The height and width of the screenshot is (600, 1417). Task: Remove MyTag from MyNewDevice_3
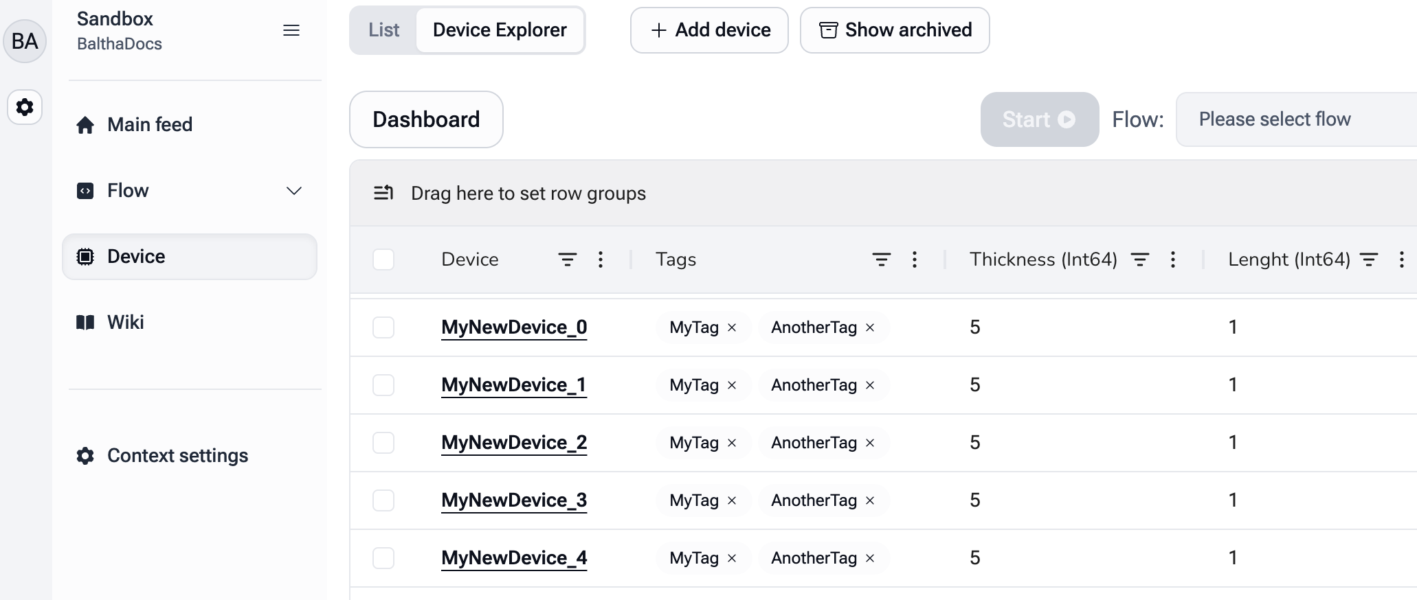coord(732,500)
